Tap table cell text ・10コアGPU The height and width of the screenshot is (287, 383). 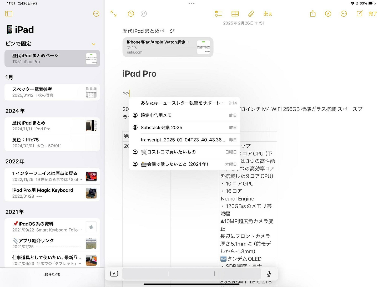pyautogui.click(x=237, y=184)
